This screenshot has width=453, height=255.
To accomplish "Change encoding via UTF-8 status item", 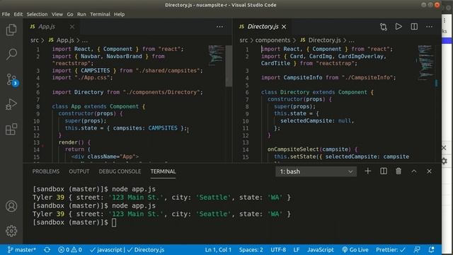I will (278, 250).
